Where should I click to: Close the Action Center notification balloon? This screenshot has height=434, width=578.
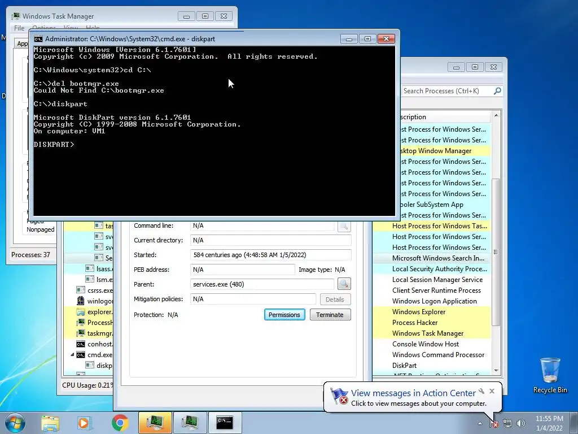[492, 391]
